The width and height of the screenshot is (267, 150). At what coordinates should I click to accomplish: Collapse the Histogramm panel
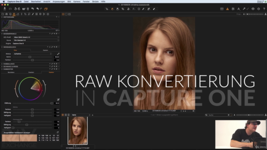click(2, 17)
